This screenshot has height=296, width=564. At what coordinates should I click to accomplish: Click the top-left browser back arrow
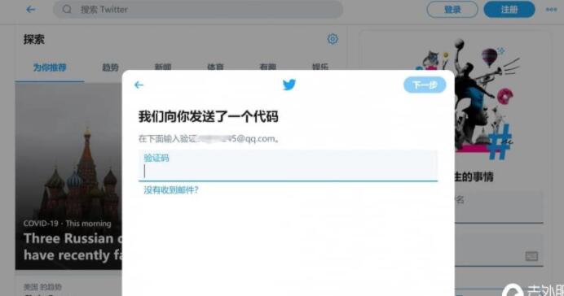pos(31,10)
